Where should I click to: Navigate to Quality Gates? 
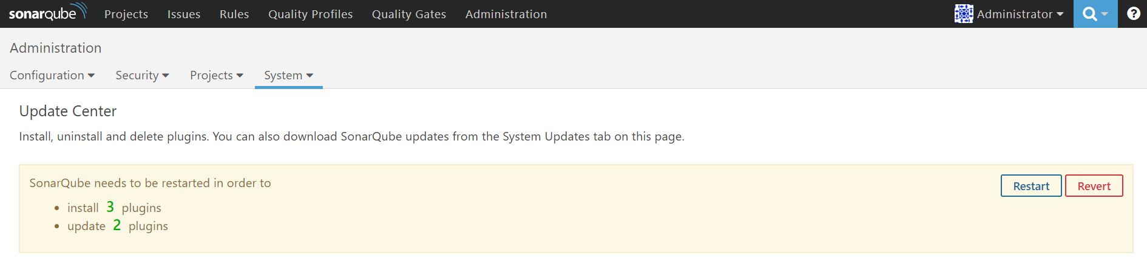409,14
